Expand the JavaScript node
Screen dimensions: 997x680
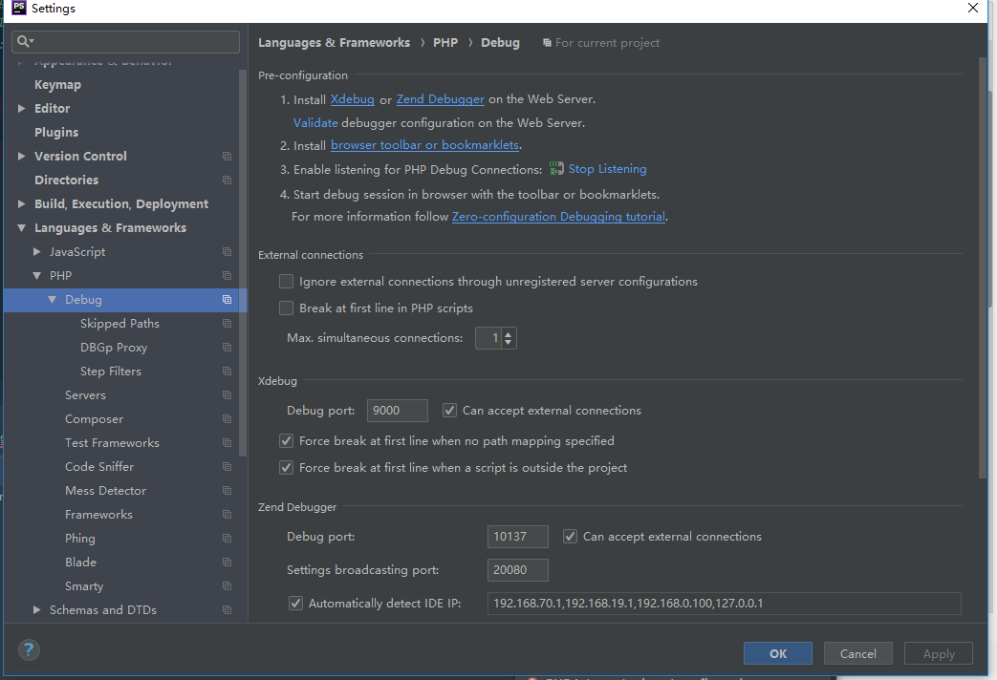[37, 252]
